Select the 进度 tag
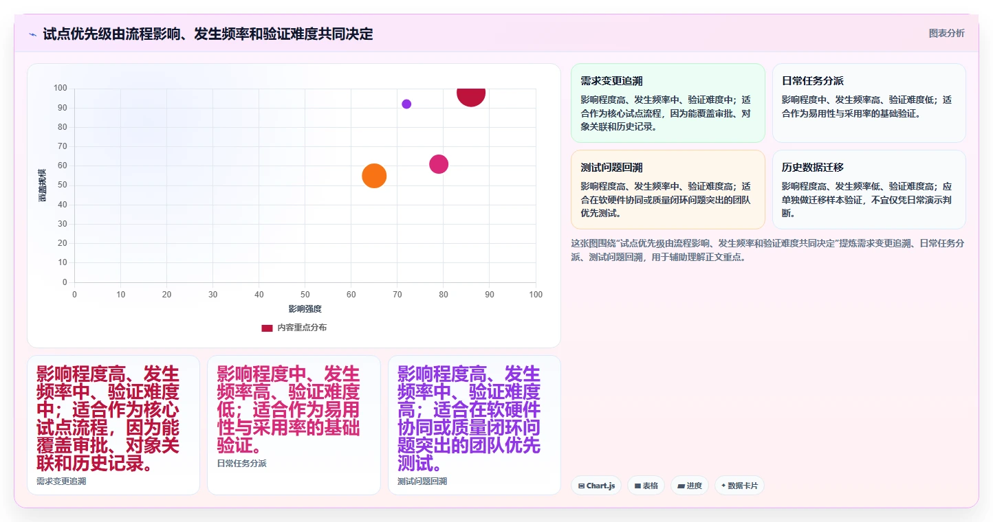Screen dimensions: 993x522 tap(690, 486)
